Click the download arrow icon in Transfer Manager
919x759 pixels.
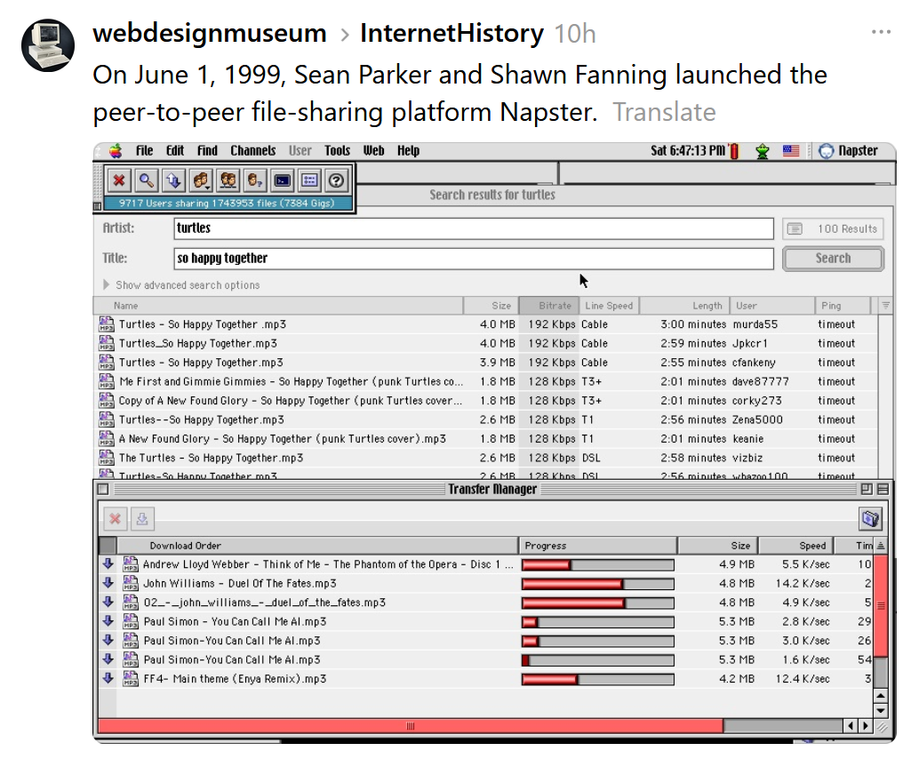(x=142, y=519)
